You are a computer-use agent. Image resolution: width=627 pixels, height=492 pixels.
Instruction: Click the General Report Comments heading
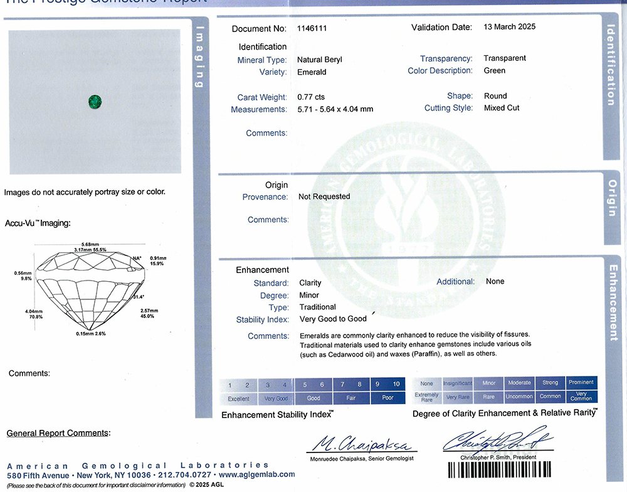click(58, 433)
